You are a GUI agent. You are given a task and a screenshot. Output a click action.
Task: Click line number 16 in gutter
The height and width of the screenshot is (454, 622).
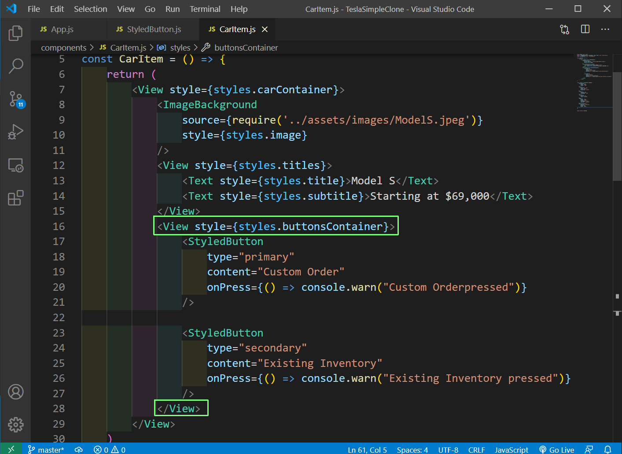[59, 227]
